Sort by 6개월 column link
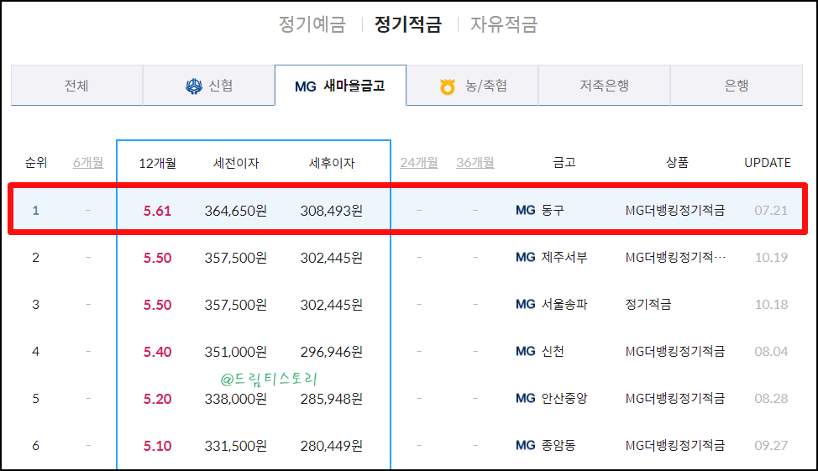818x471 pixels. [88, 163]
